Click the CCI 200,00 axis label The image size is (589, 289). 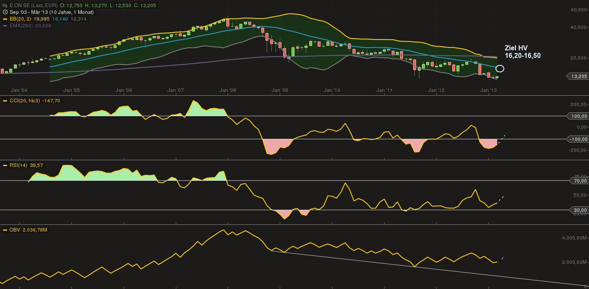[579, 104]
